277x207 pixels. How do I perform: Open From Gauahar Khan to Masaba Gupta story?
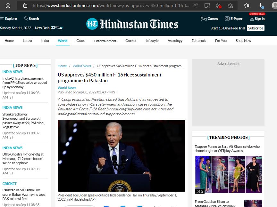click(x=215, y=203)
